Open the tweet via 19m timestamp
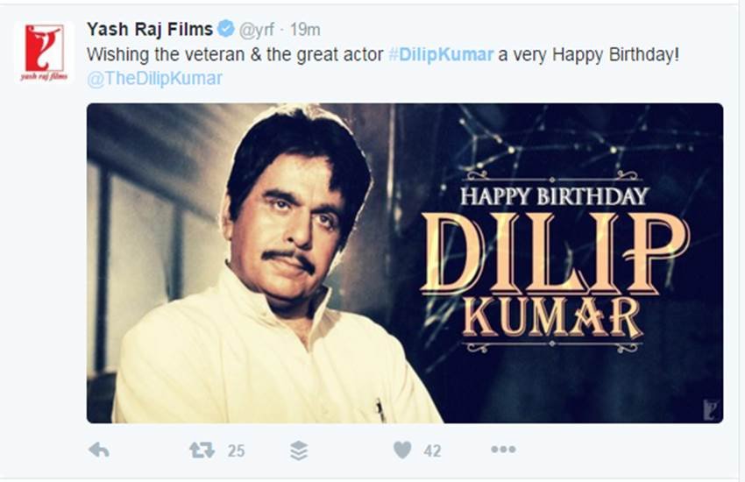Screen dimensions: 745x482 click(305, 30)
